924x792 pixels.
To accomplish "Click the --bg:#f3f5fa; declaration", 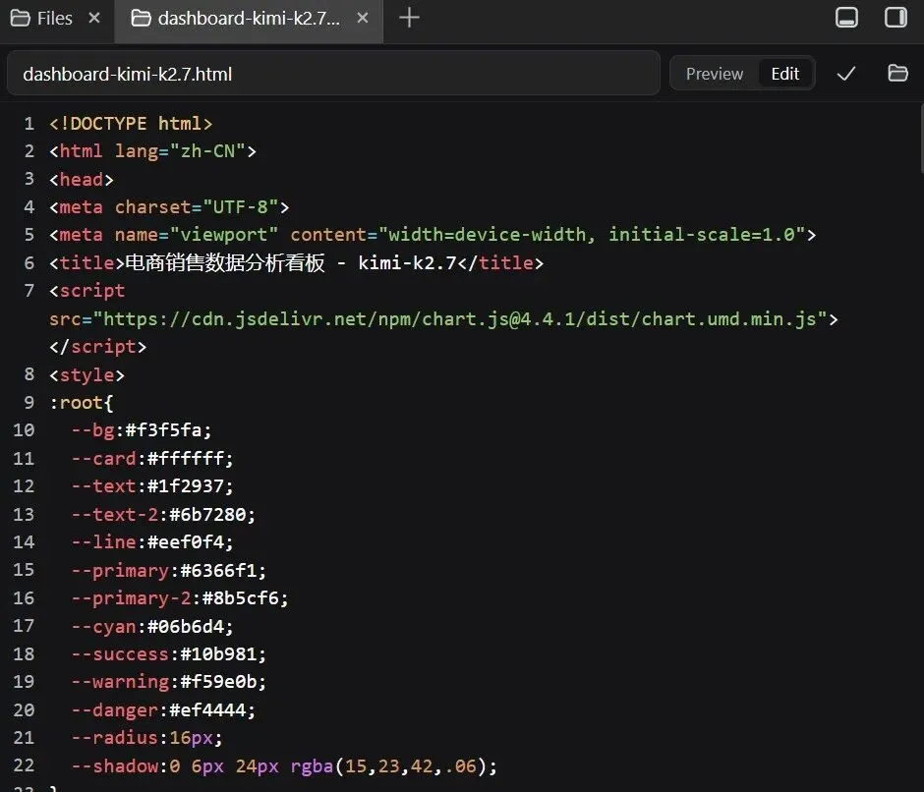I will tap(142, 430).
